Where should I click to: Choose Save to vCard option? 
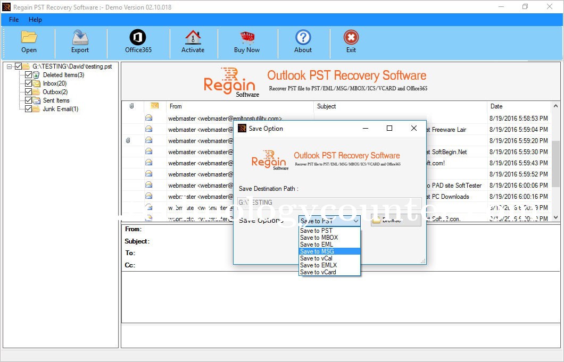pyautogui.click(x=329, y=272)
